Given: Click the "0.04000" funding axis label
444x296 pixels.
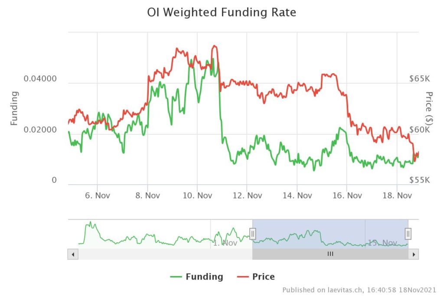Looking at the screenshot, I should tap(40, 79).
